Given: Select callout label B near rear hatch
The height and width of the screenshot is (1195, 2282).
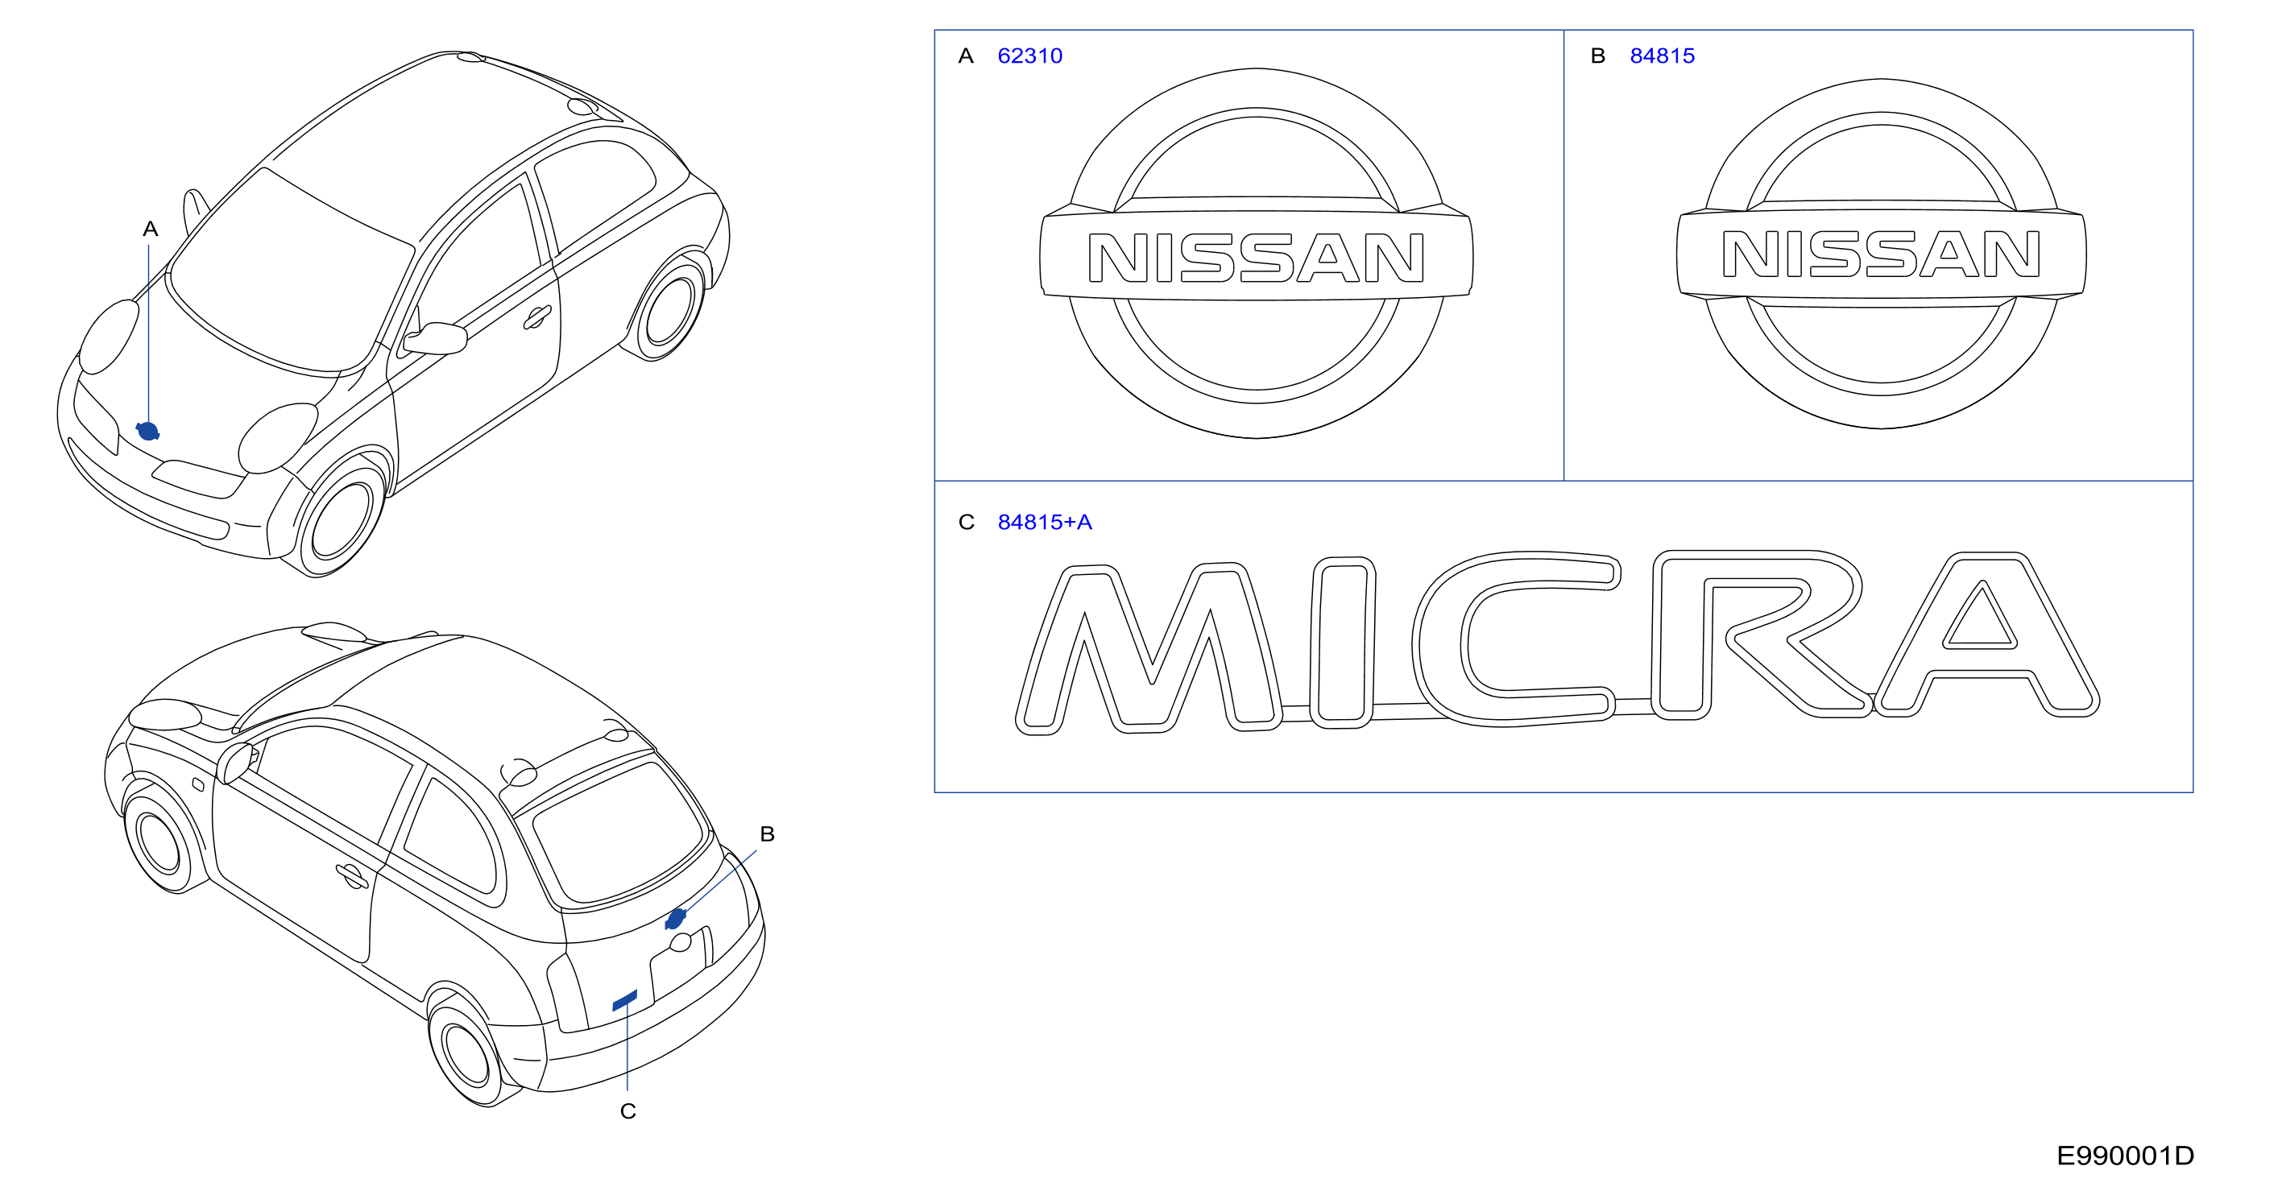Looking at the screenshot, I should [767, 833].
